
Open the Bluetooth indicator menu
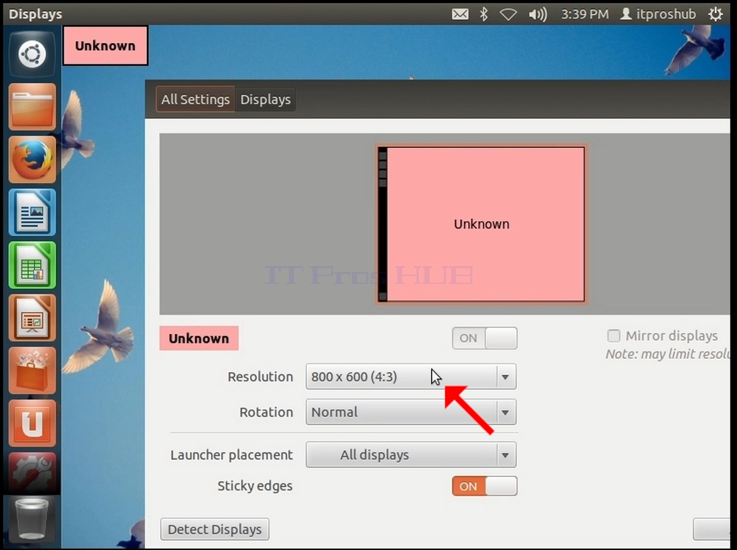tap(484, 14)
